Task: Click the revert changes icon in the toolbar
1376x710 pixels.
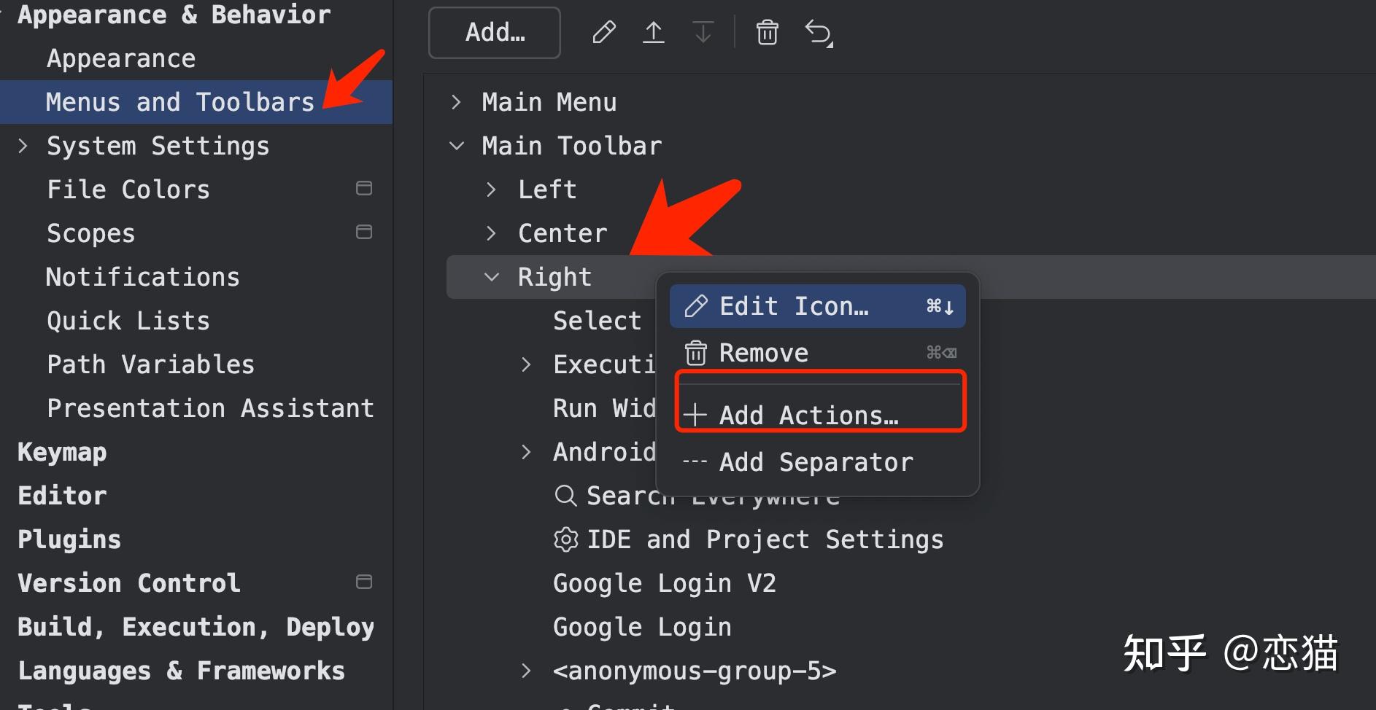Action: pos(819,32)
